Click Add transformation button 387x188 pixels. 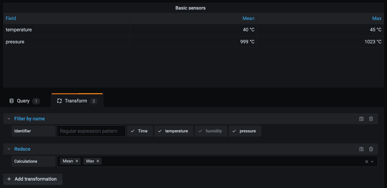click(x=33, y=179)
